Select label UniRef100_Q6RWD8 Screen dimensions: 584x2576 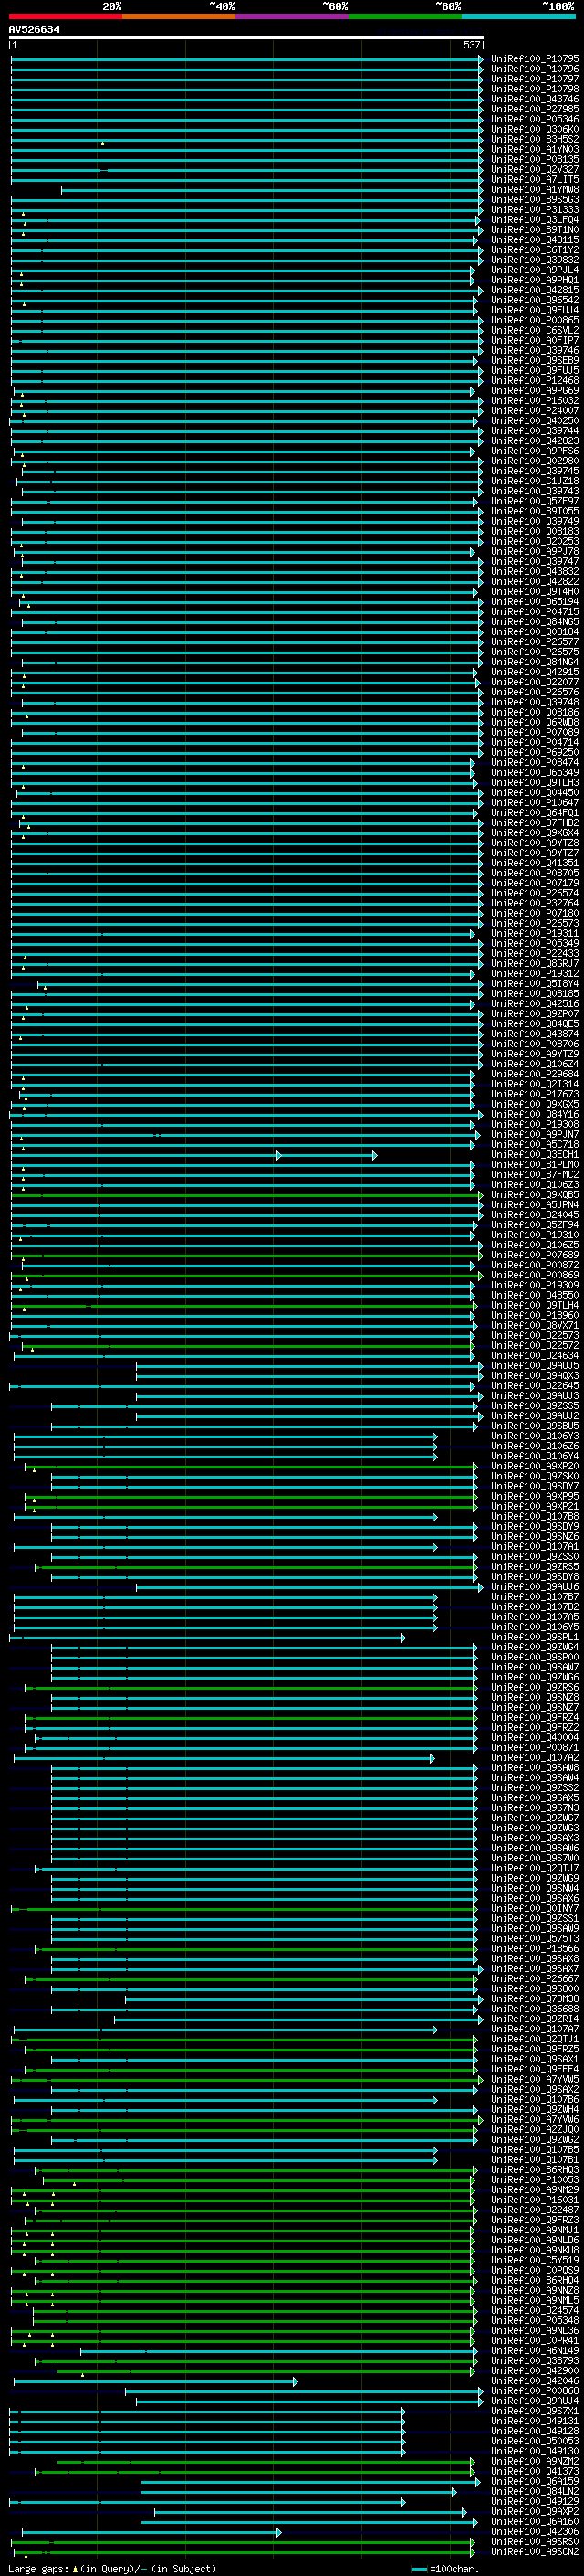point(535,722)
